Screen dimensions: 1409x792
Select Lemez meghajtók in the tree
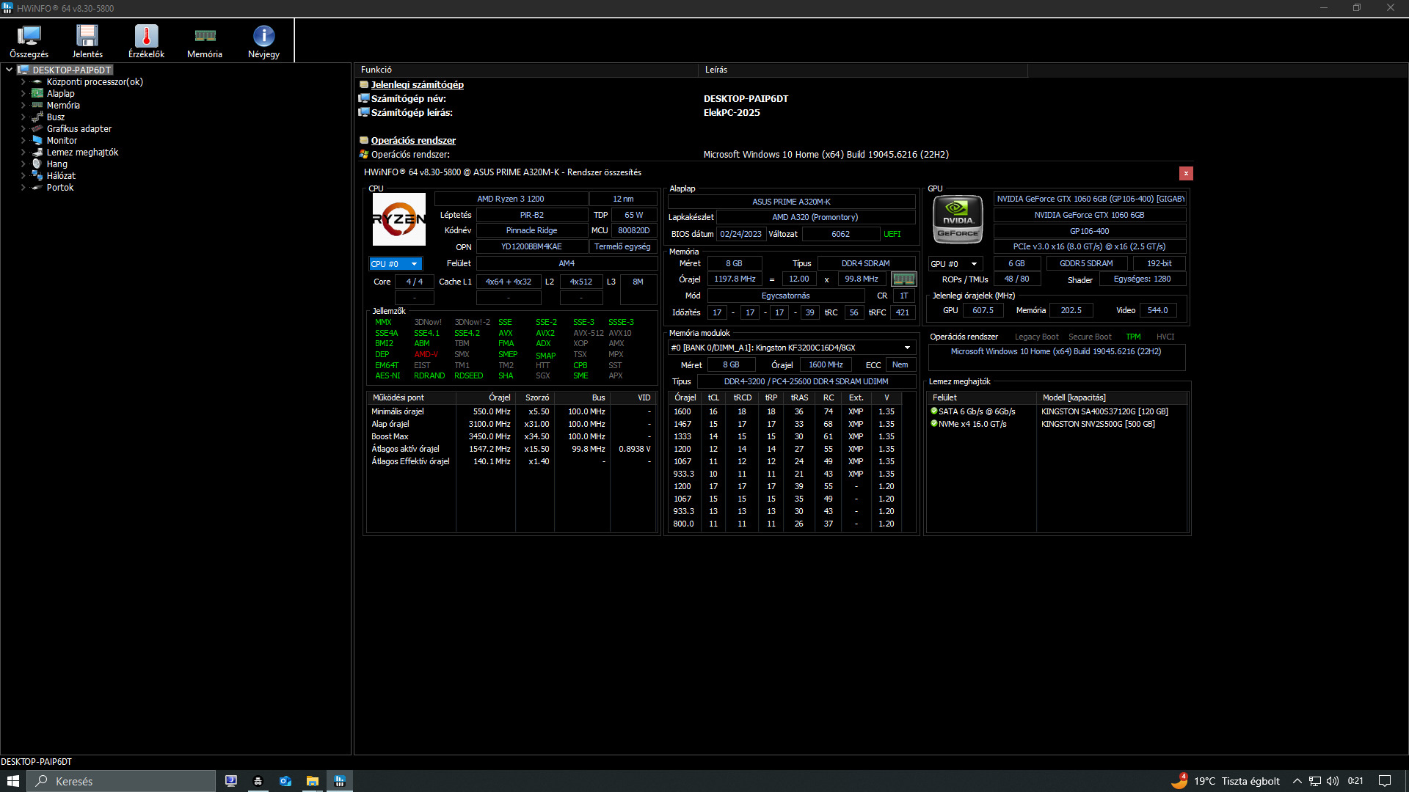point(82,153)
